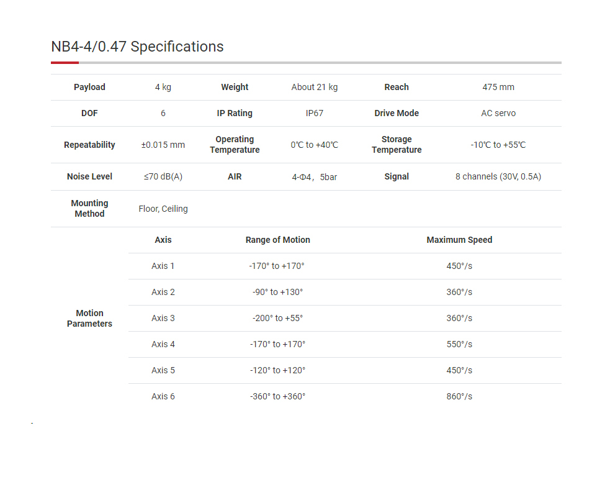Click the Range of Motion column header

point(277,240)
